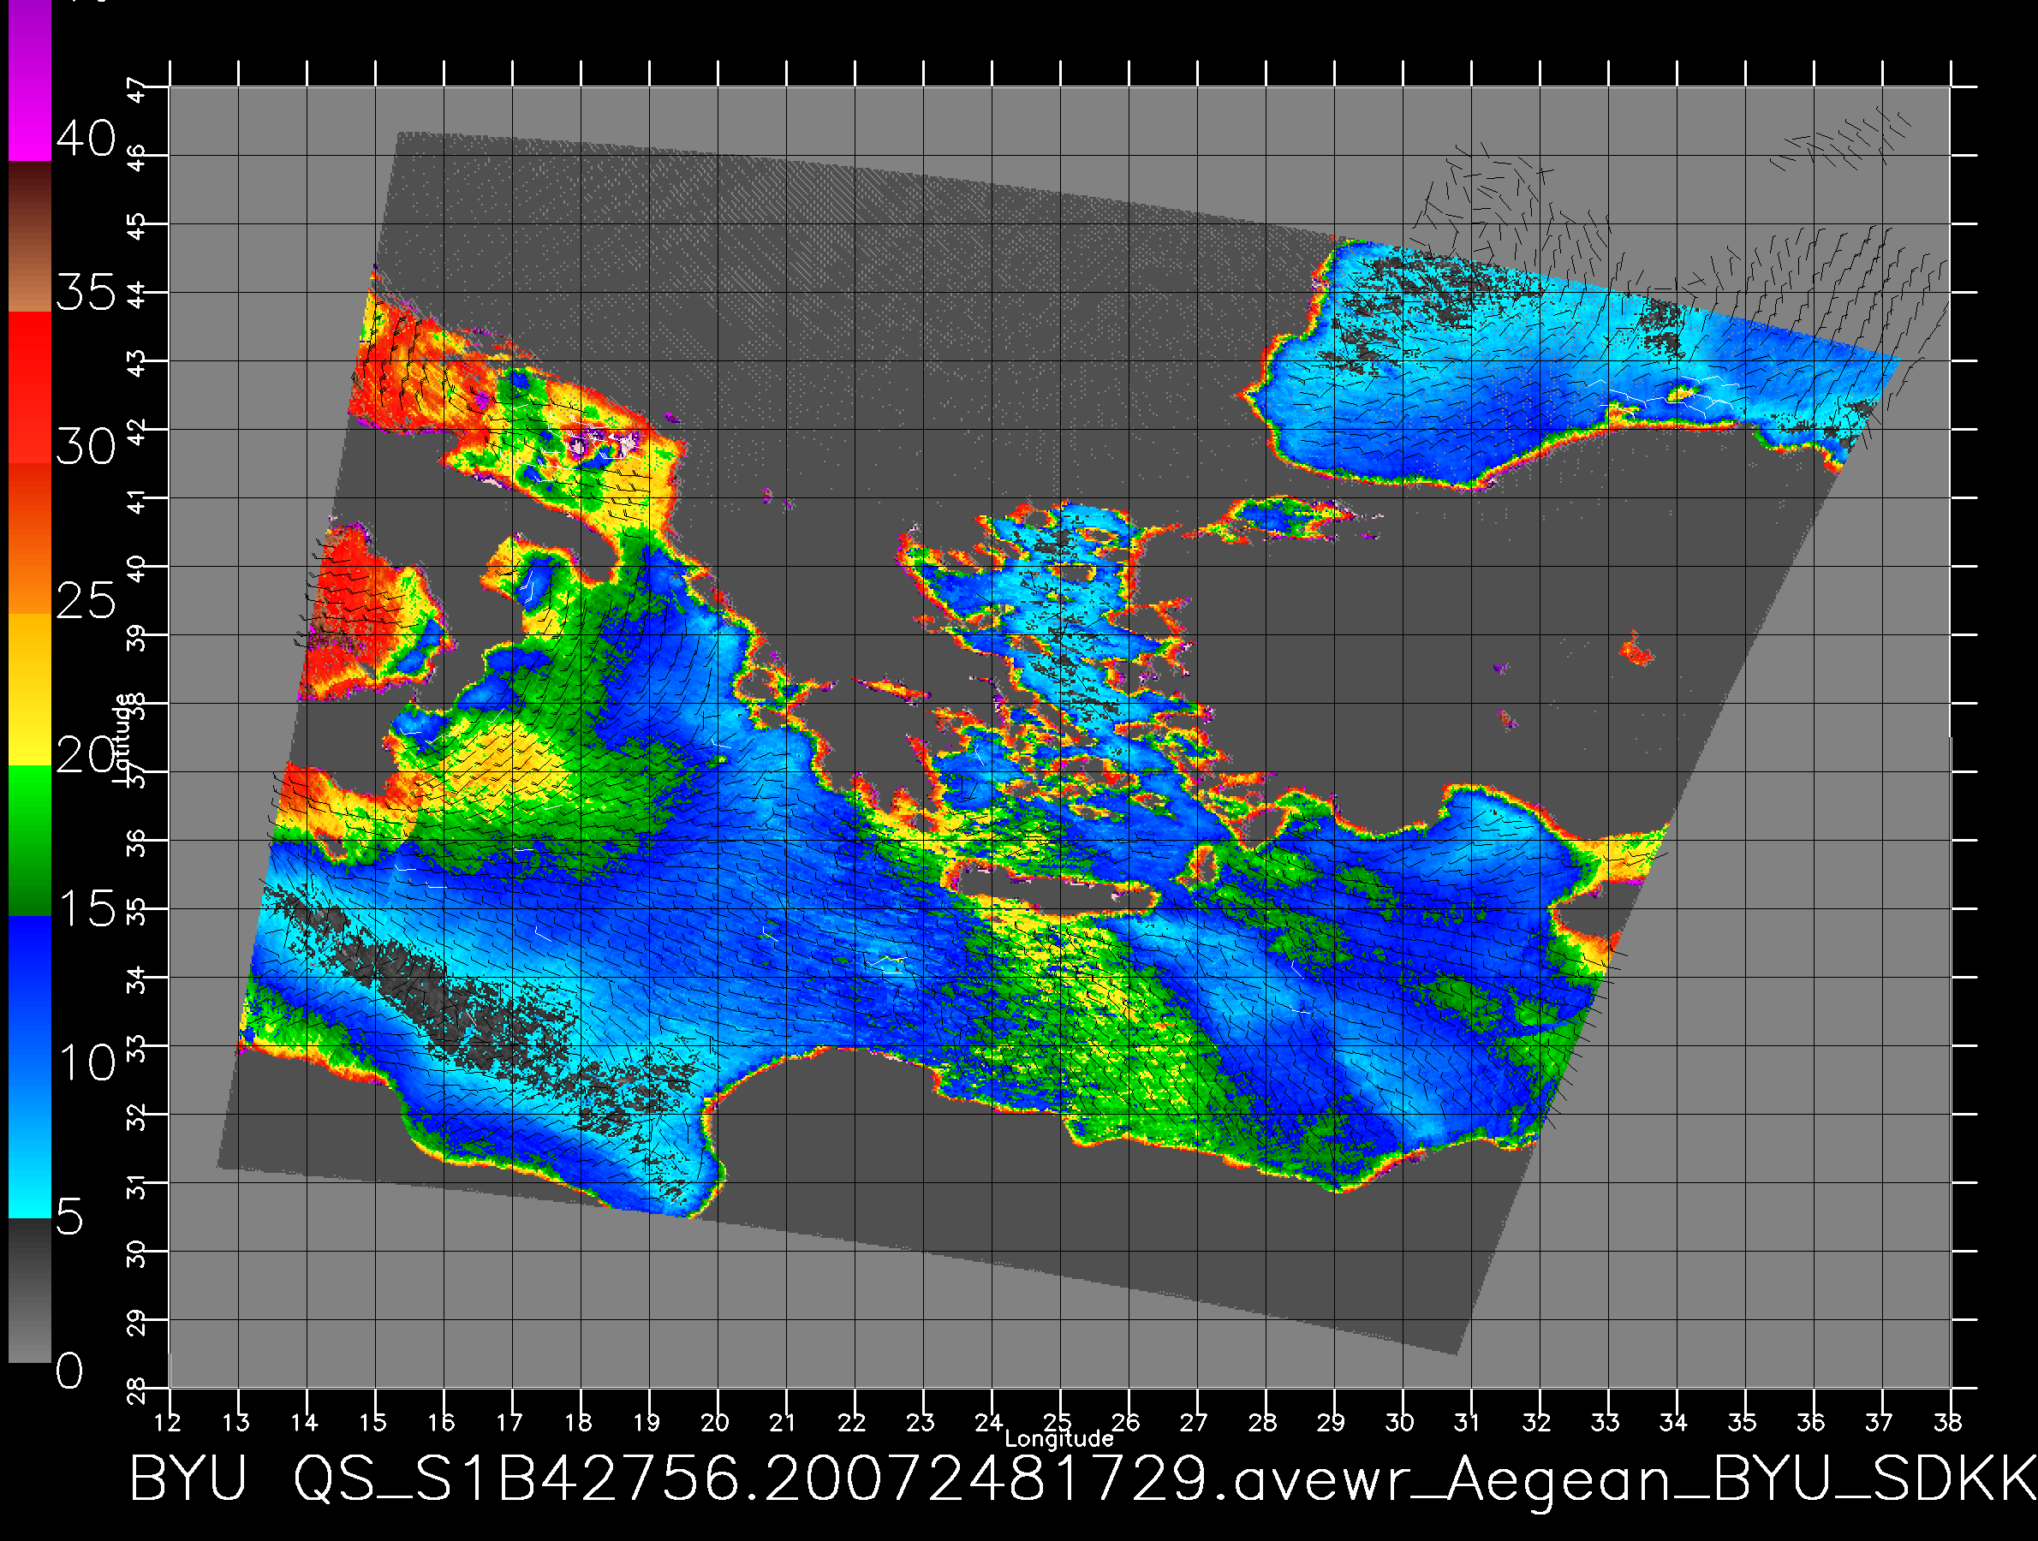The image size is (2038, 1541).
Task: Click longitude tick label "36" on bottom axis
Action: click(x=1810, y=1422)
